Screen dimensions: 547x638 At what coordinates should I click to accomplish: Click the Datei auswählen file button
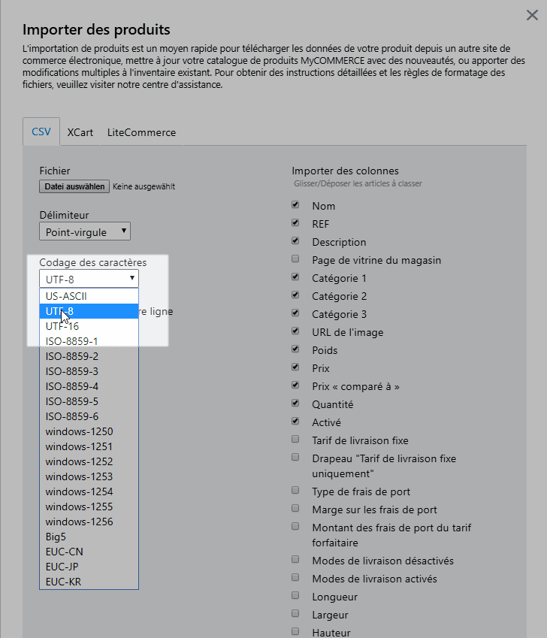[x=74, y=186]
